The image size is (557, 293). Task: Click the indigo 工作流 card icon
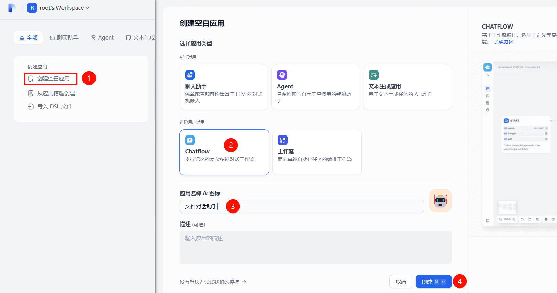click(282, 140)
